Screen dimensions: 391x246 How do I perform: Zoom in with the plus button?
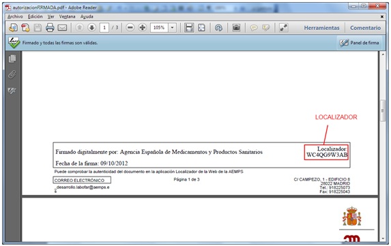[x=143, y=27]
